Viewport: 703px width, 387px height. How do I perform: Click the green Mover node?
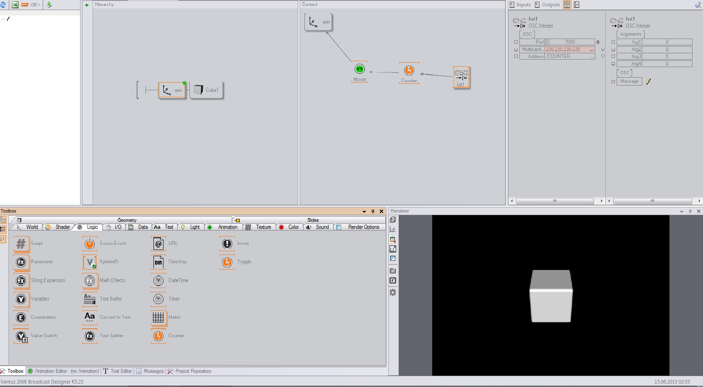click(x=359, y=69)
